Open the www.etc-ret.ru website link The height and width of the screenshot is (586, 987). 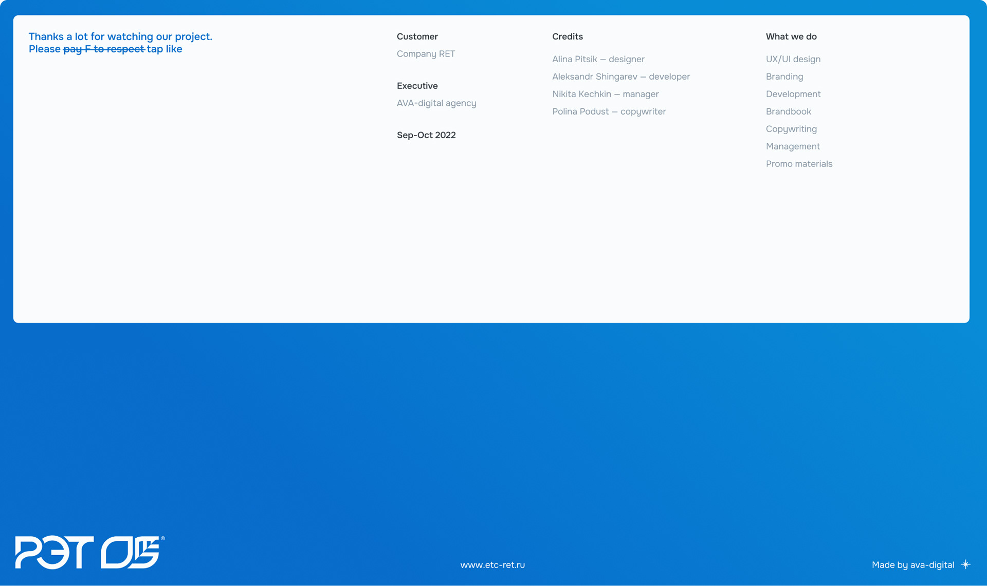(492, 565)
